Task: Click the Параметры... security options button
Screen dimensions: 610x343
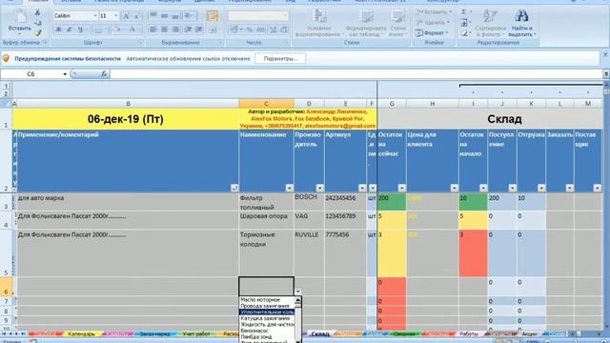Action: pyautogui.click(x=280, y=59)
